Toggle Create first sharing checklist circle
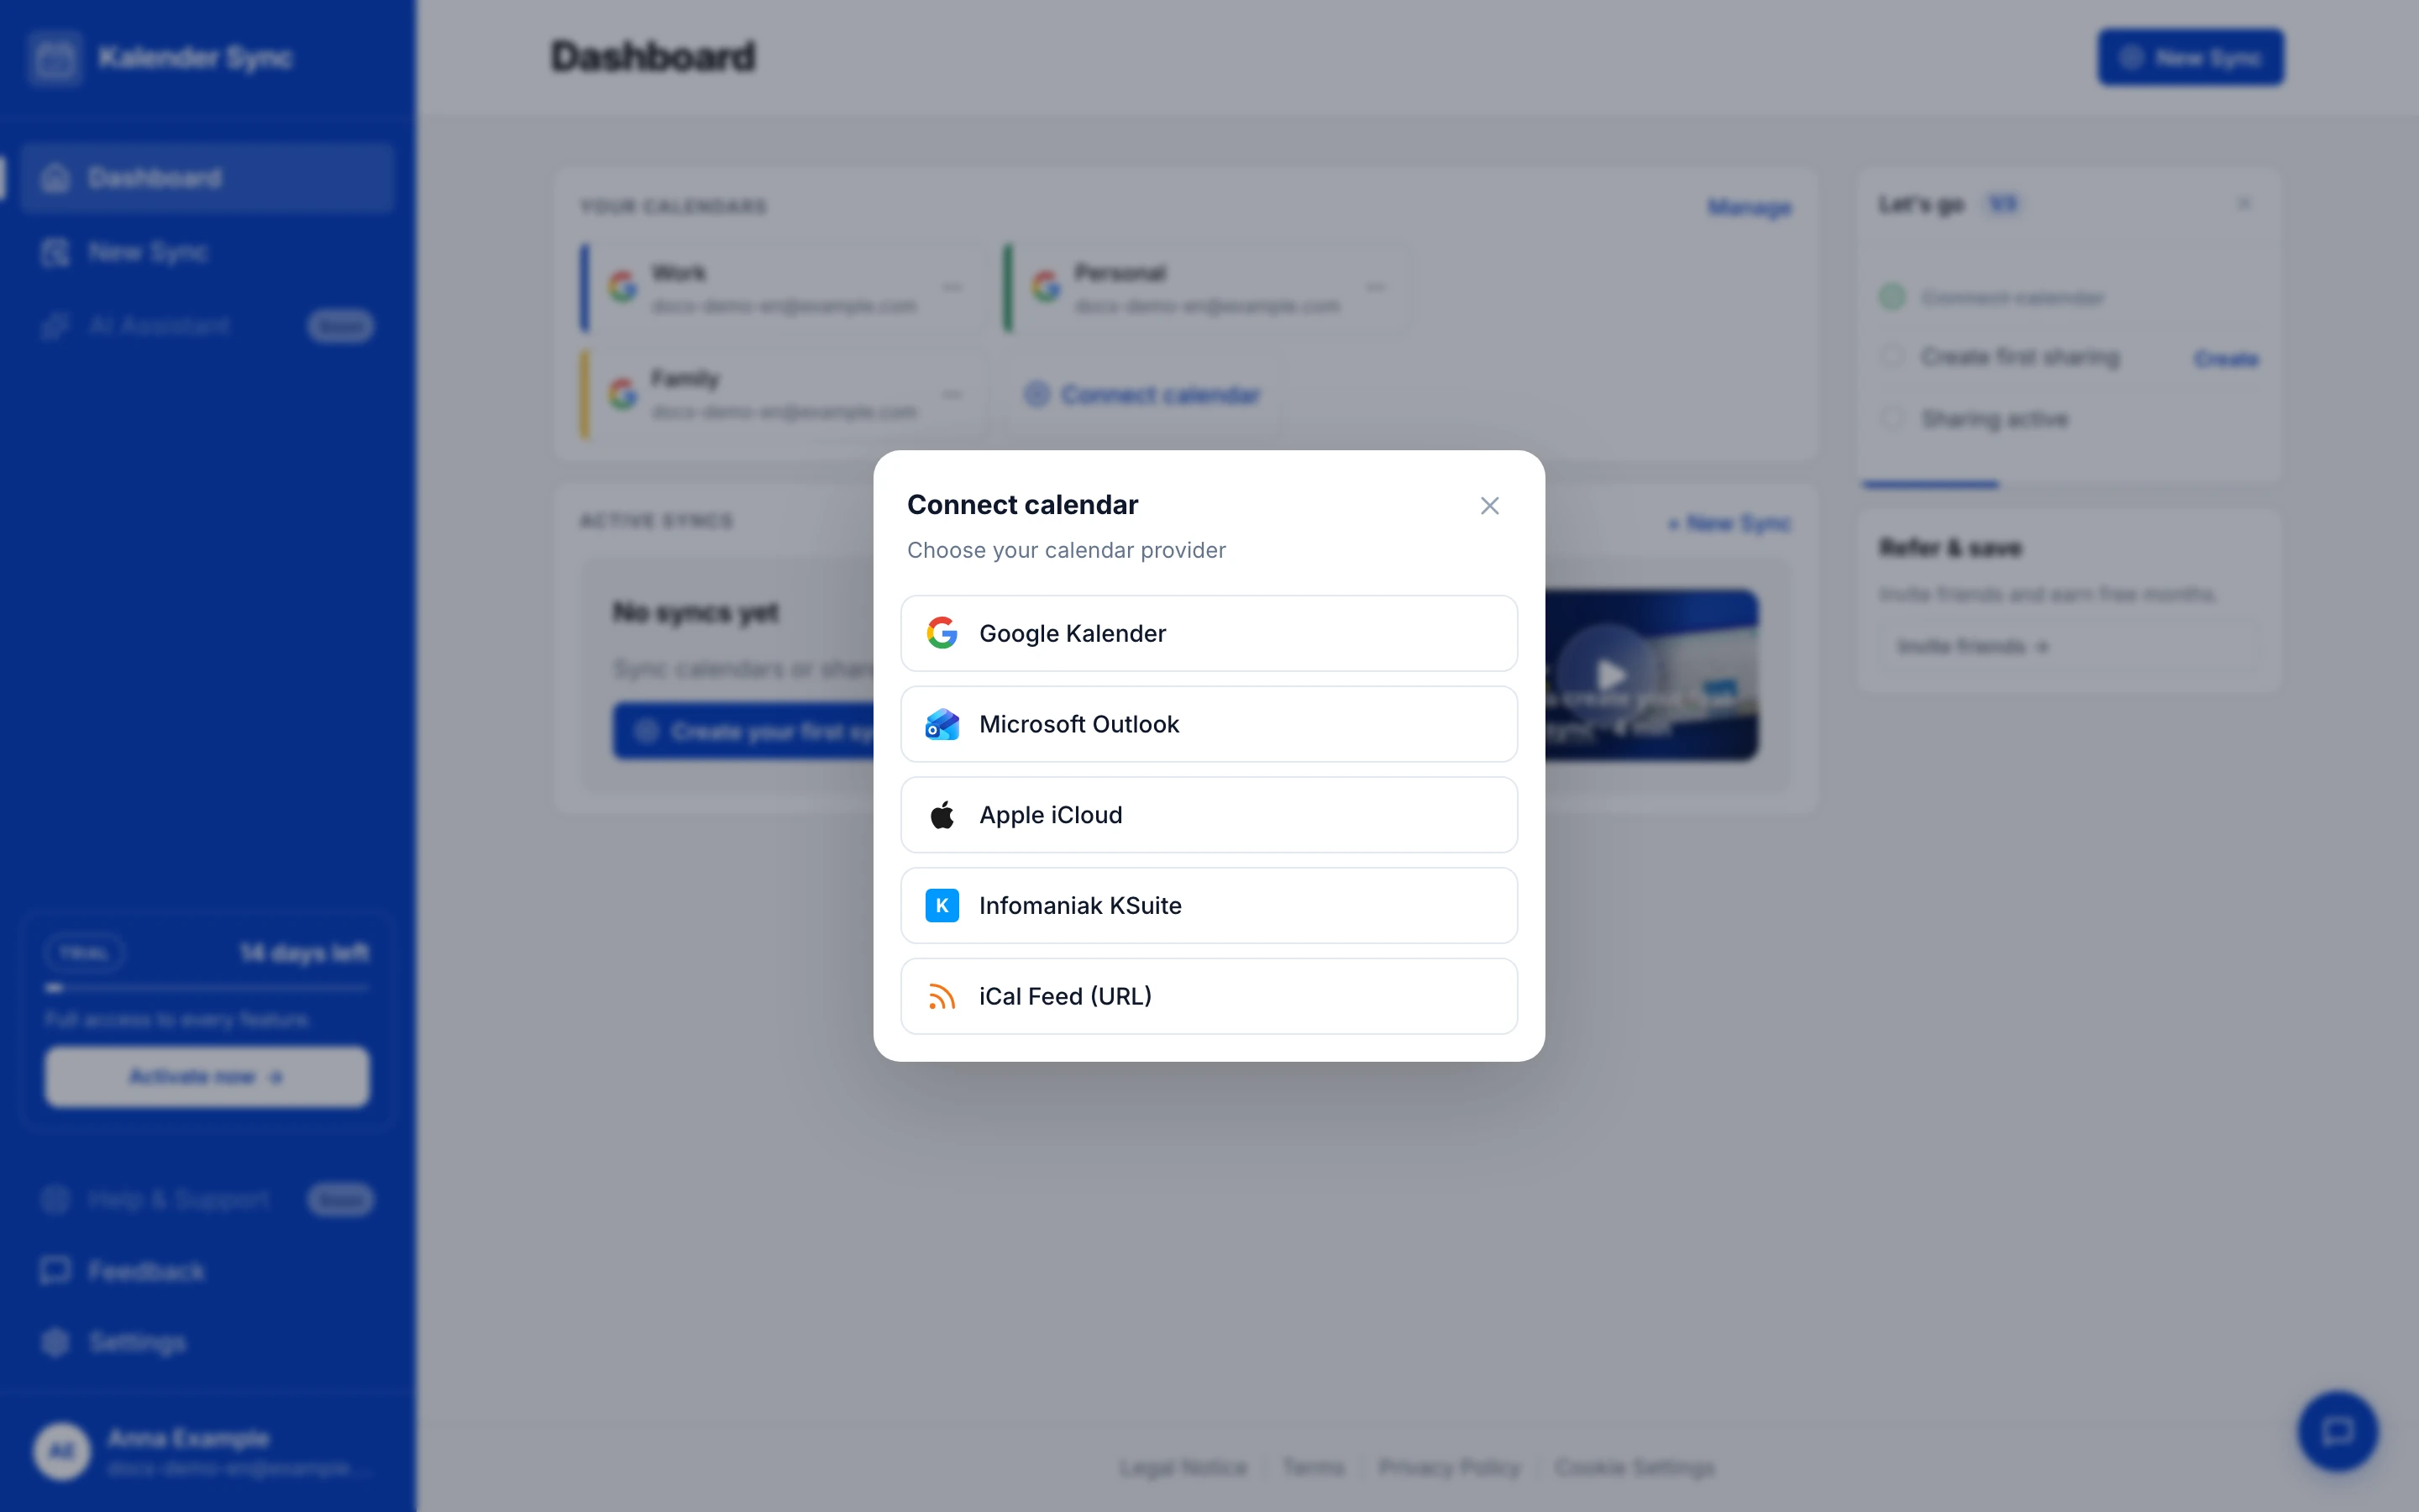 tap(1892, 357)
